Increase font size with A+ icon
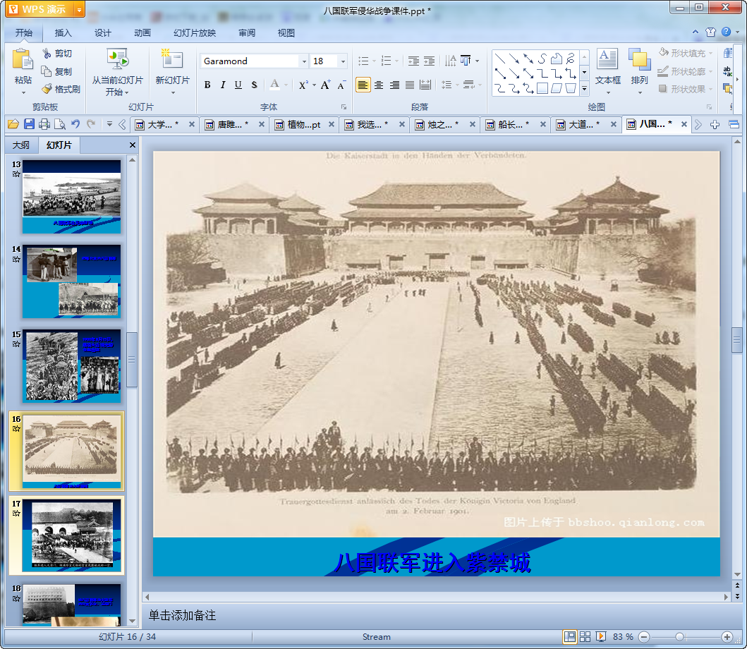Image resolution: width=747 pixels, height=649 pixels. click(325, 85)
